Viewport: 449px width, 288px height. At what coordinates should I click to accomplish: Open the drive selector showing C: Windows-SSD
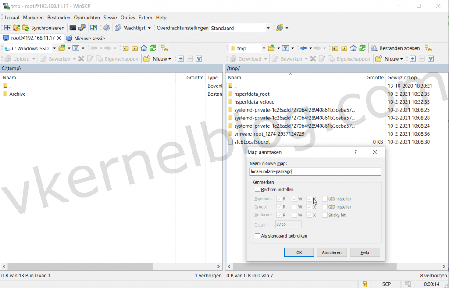coord(53,48)
